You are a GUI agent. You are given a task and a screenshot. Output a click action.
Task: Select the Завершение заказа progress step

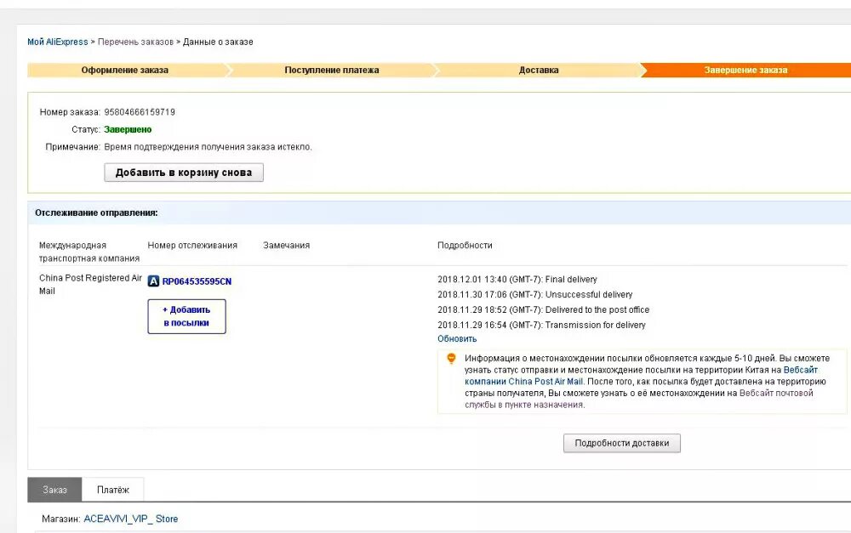[745, 70]
